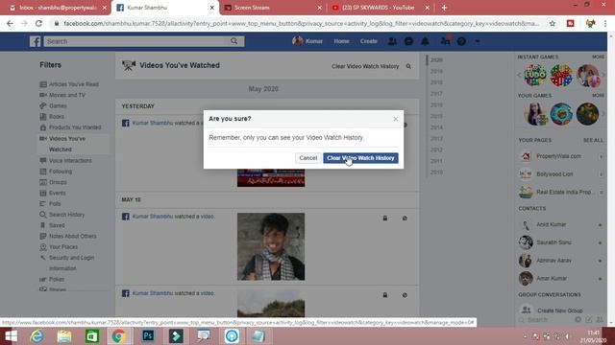Click SEE ALL in Your Pages
615x345 pixels.
tap(593, 140)
